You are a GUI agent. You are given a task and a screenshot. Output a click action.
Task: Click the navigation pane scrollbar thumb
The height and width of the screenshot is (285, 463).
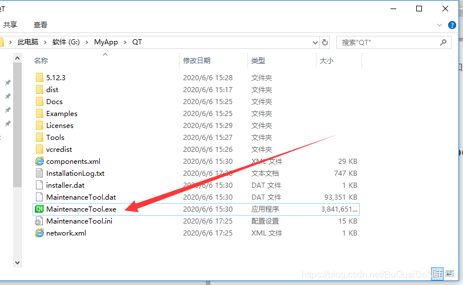(x=18, y=125)
